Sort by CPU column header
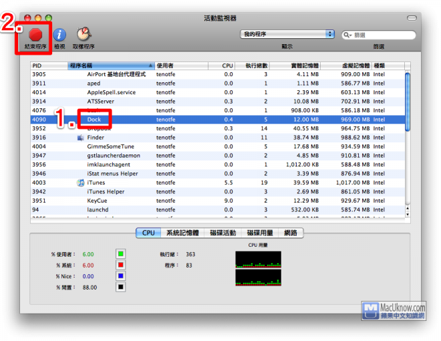 click(x=221, y=66)
